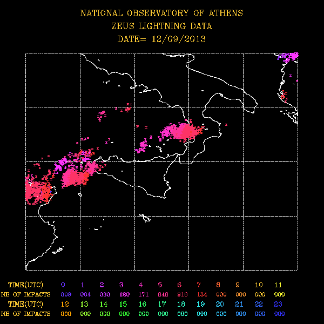
Task: Select the hour '2' legend label
Action: coord(102,285)
